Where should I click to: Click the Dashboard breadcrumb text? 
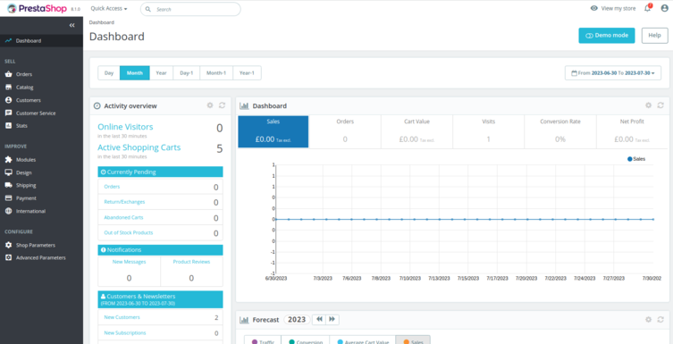pos(102,22)
